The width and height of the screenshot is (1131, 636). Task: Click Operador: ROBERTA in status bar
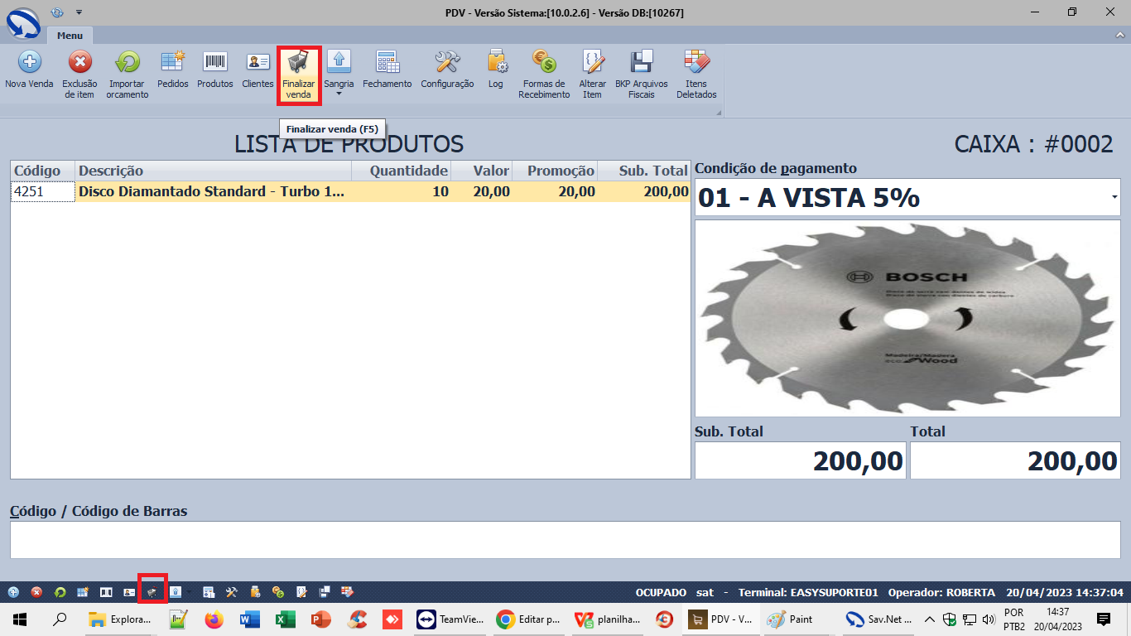[x=941, y=592]
